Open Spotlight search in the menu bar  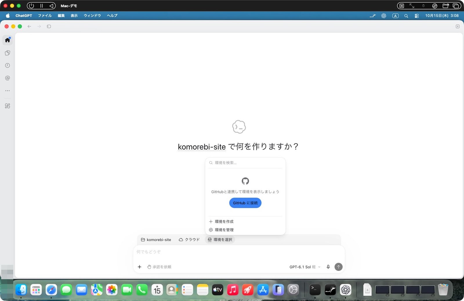(x=406, y=16)
